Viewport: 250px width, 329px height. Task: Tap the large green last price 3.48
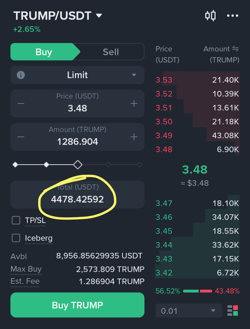pos(195,170)
